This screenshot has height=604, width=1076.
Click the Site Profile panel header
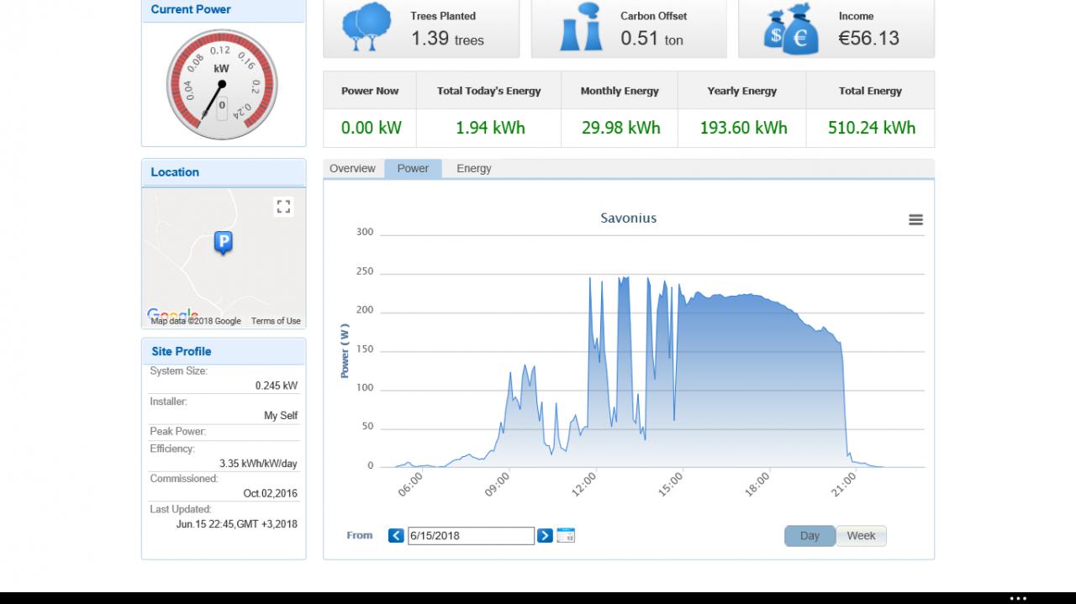click(224, 351)
